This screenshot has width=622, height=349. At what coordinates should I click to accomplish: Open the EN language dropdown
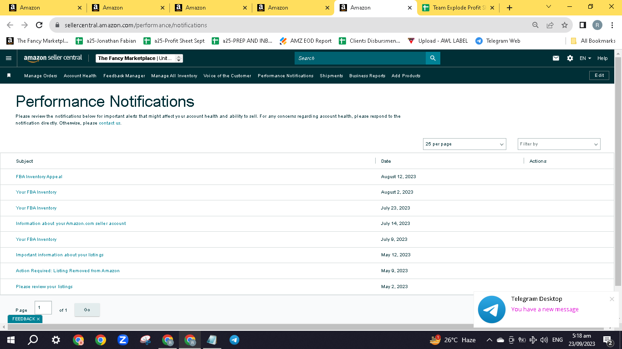[x=585, y=58]
